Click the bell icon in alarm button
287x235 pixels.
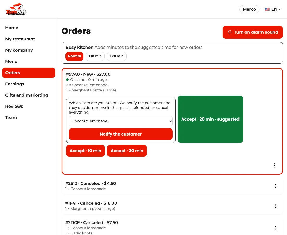pyautogui.click(x=230, y=32)
